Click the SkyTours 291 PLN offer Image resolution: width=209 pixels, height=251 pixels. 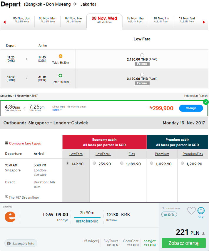(x=111, y=243)
